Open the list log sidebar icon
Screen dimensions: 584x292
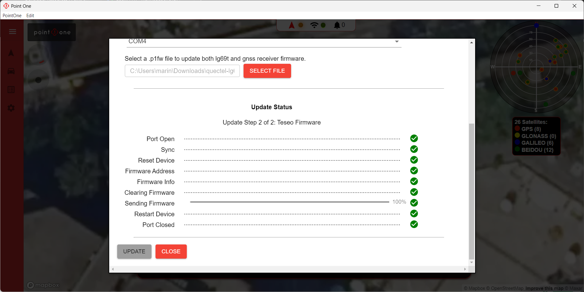point(11,90)
